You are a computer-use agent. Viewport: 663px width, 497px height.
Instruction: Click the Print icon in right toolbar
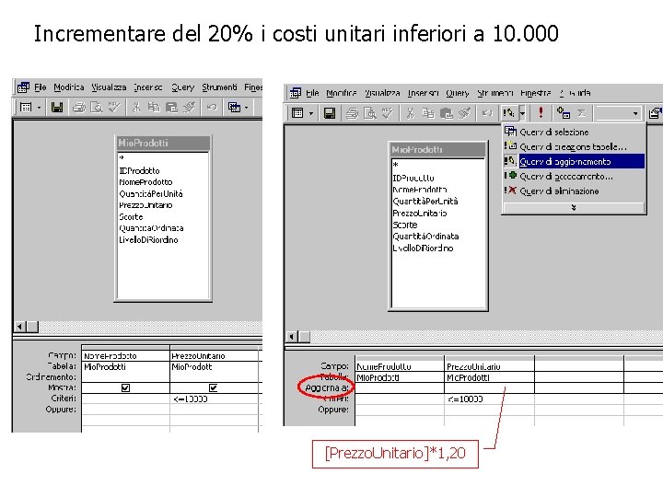click(352, 113)
